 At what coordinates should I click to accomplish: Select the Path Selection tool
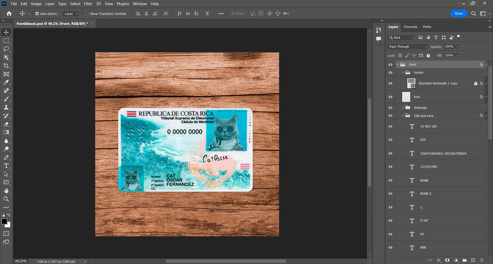pyautogui.click(x=6, y=174)
